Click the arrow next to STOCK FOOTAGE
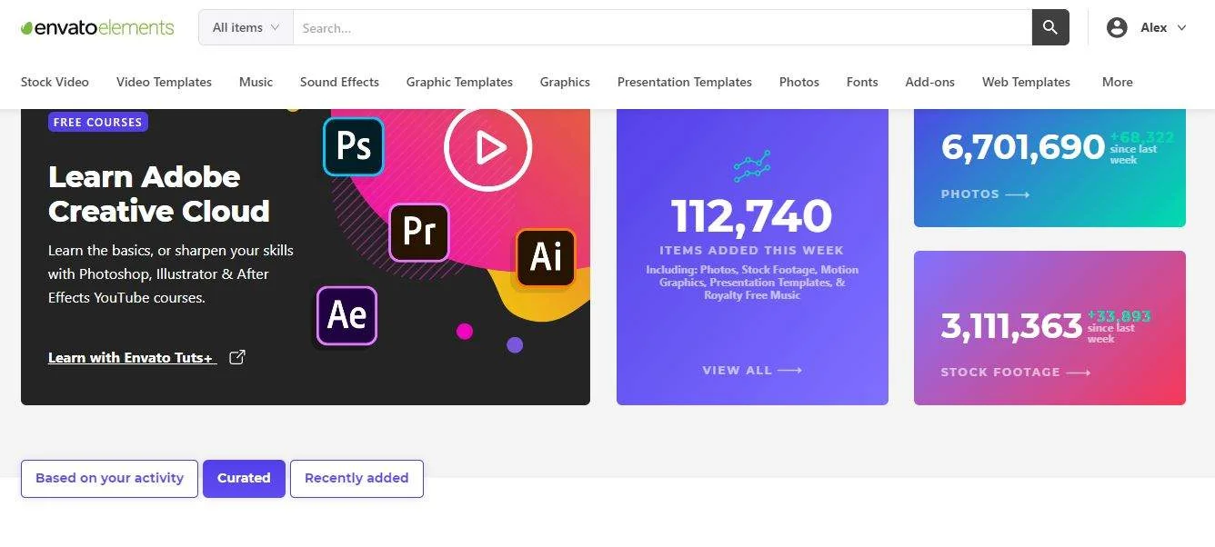This screenshot has width=1215, height=547. tap(1079, 373)
